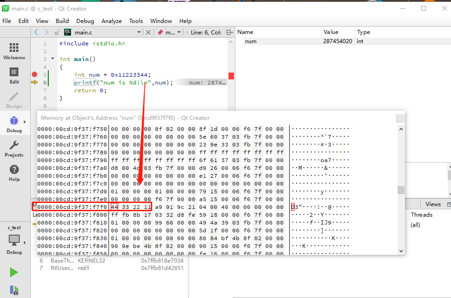Click Start Debugging button at bottom left

pos(14,290)
